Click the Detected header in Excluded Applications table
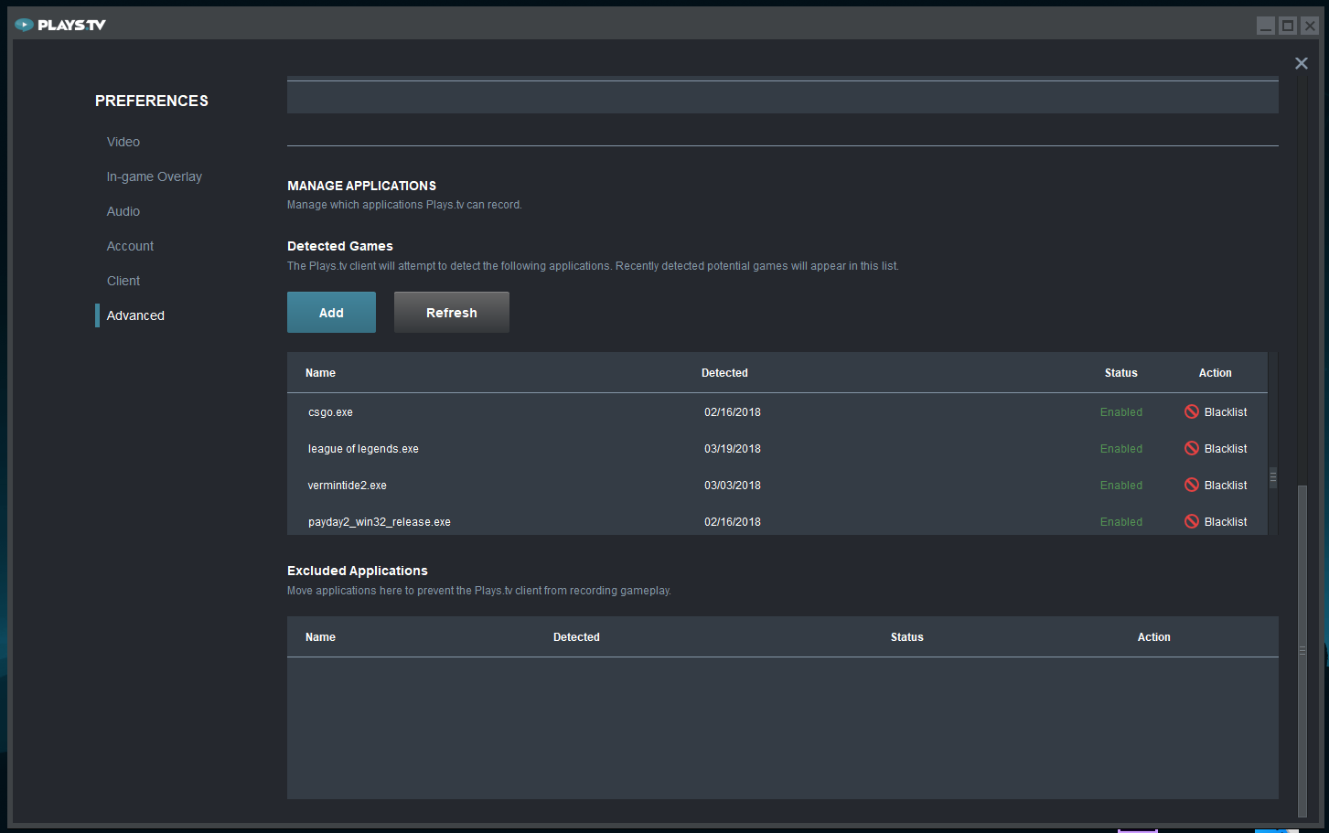Viewport: 1329px width, 833px height. click(576, 637)
